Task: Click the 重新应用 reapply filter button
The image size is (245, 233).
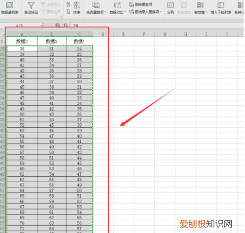Action: (x=51, y=12)
